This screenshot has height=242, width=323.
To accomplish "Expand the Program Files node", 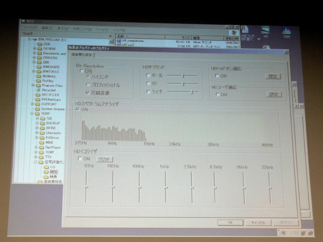I will pyautogui.click(x=33, y=85).
